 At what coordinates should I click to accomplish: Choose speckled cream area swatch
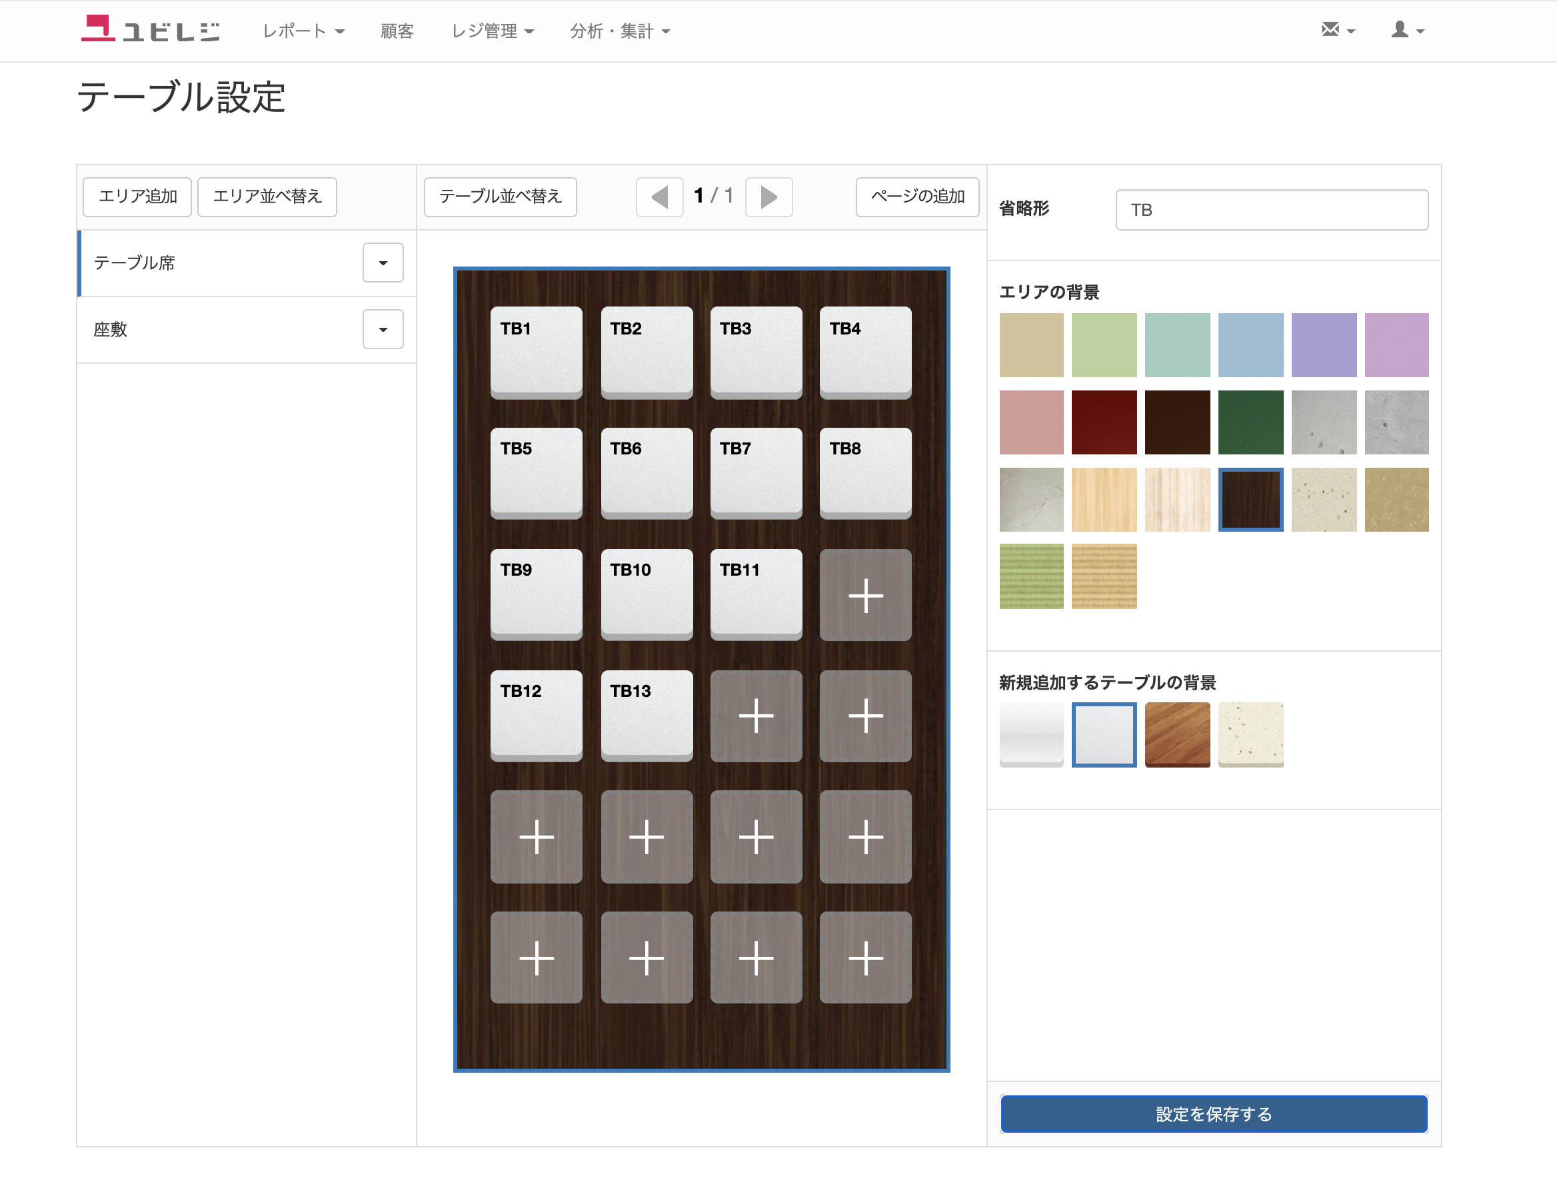(x=1324, y=499)
